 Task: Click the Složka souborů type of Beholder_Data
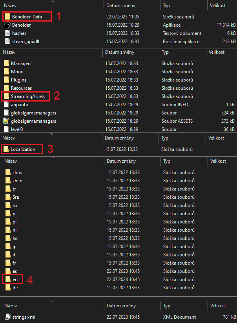tap(179, 17)
